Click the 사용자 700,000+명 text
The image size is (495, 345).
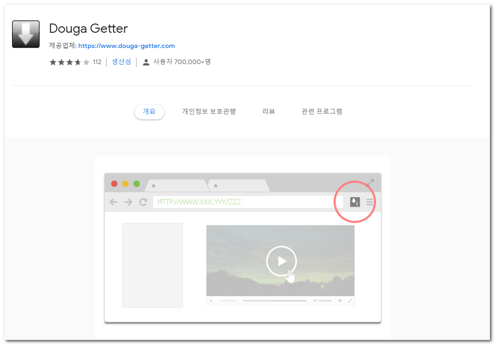182,62
